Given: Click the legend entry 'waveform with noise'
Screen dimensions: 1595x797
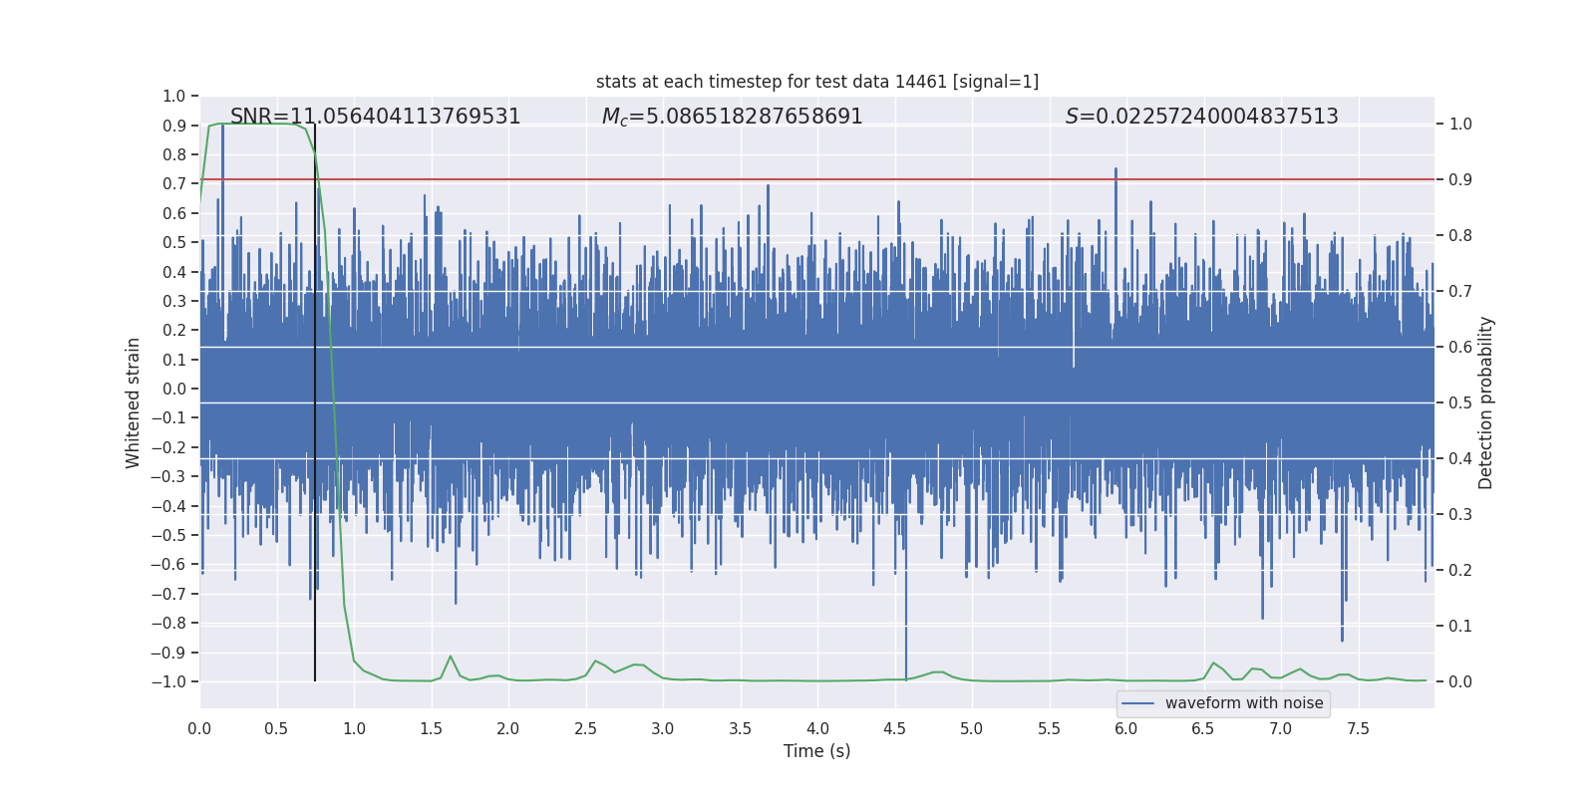Looking at the screenshot, I should (1244, 703).
